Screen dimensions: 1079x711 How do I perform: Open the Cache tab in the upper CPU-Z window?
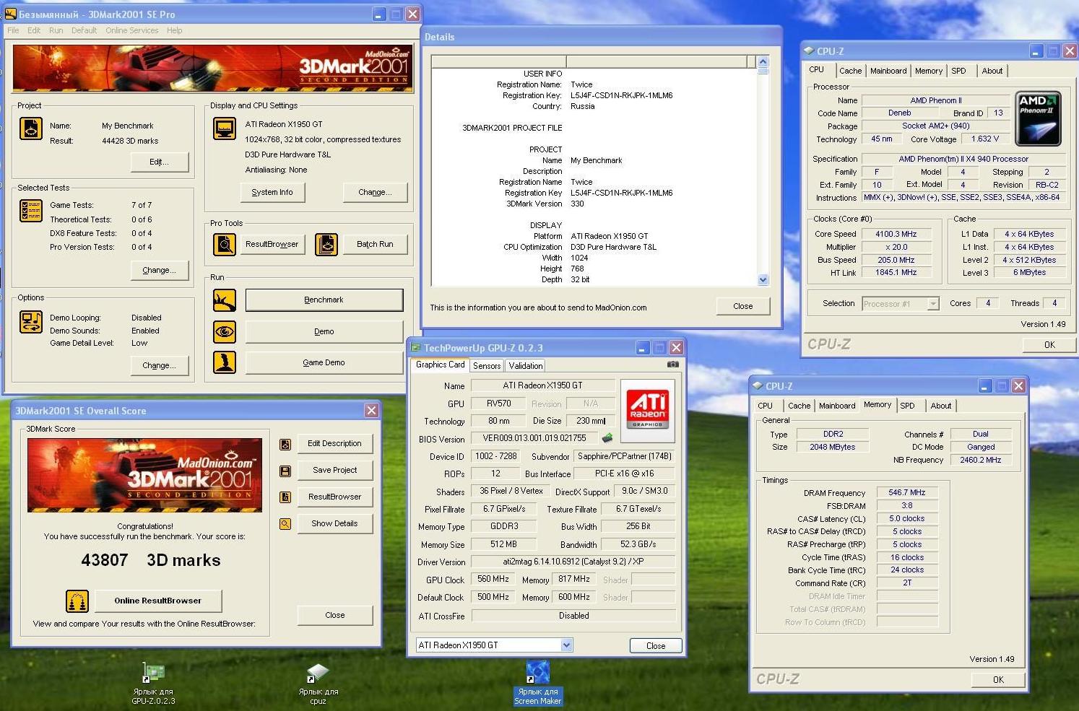[x=850, y=71]
